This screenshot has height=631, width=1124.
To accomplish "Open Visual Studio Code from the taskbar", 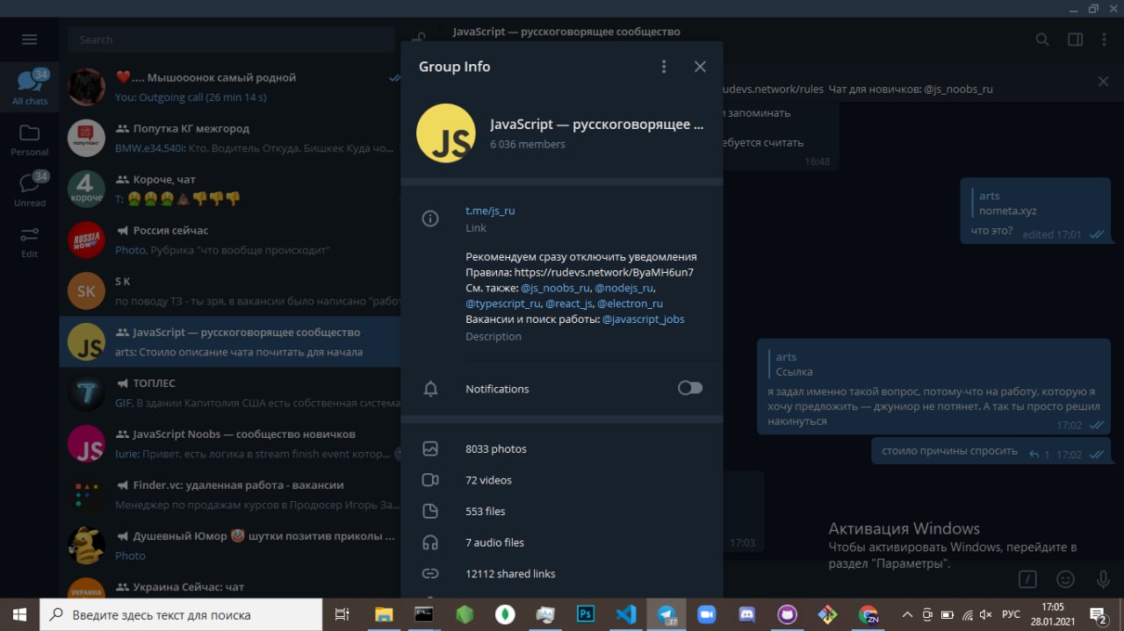I will click(x=626, y=614).
